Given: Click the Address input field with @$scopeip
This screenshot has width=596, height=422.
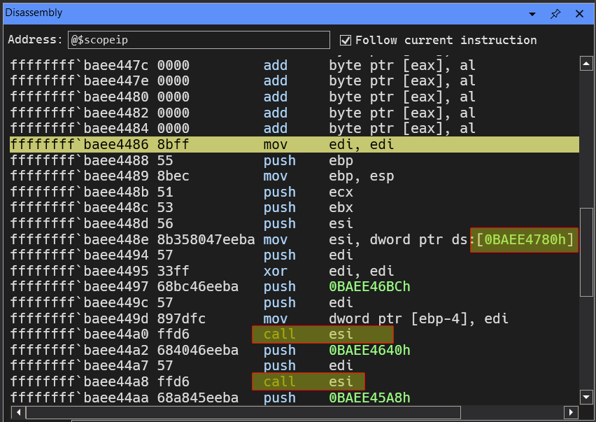Looking at the screenshot, I should coord(199,40).
